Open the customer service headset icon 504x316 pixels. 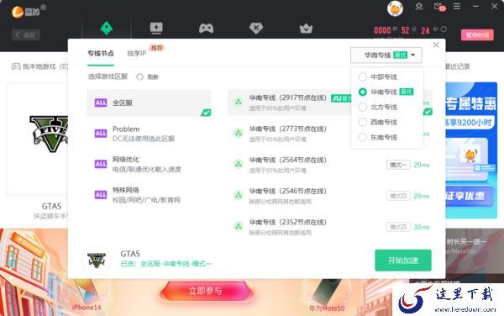click(x=419, y=7)
